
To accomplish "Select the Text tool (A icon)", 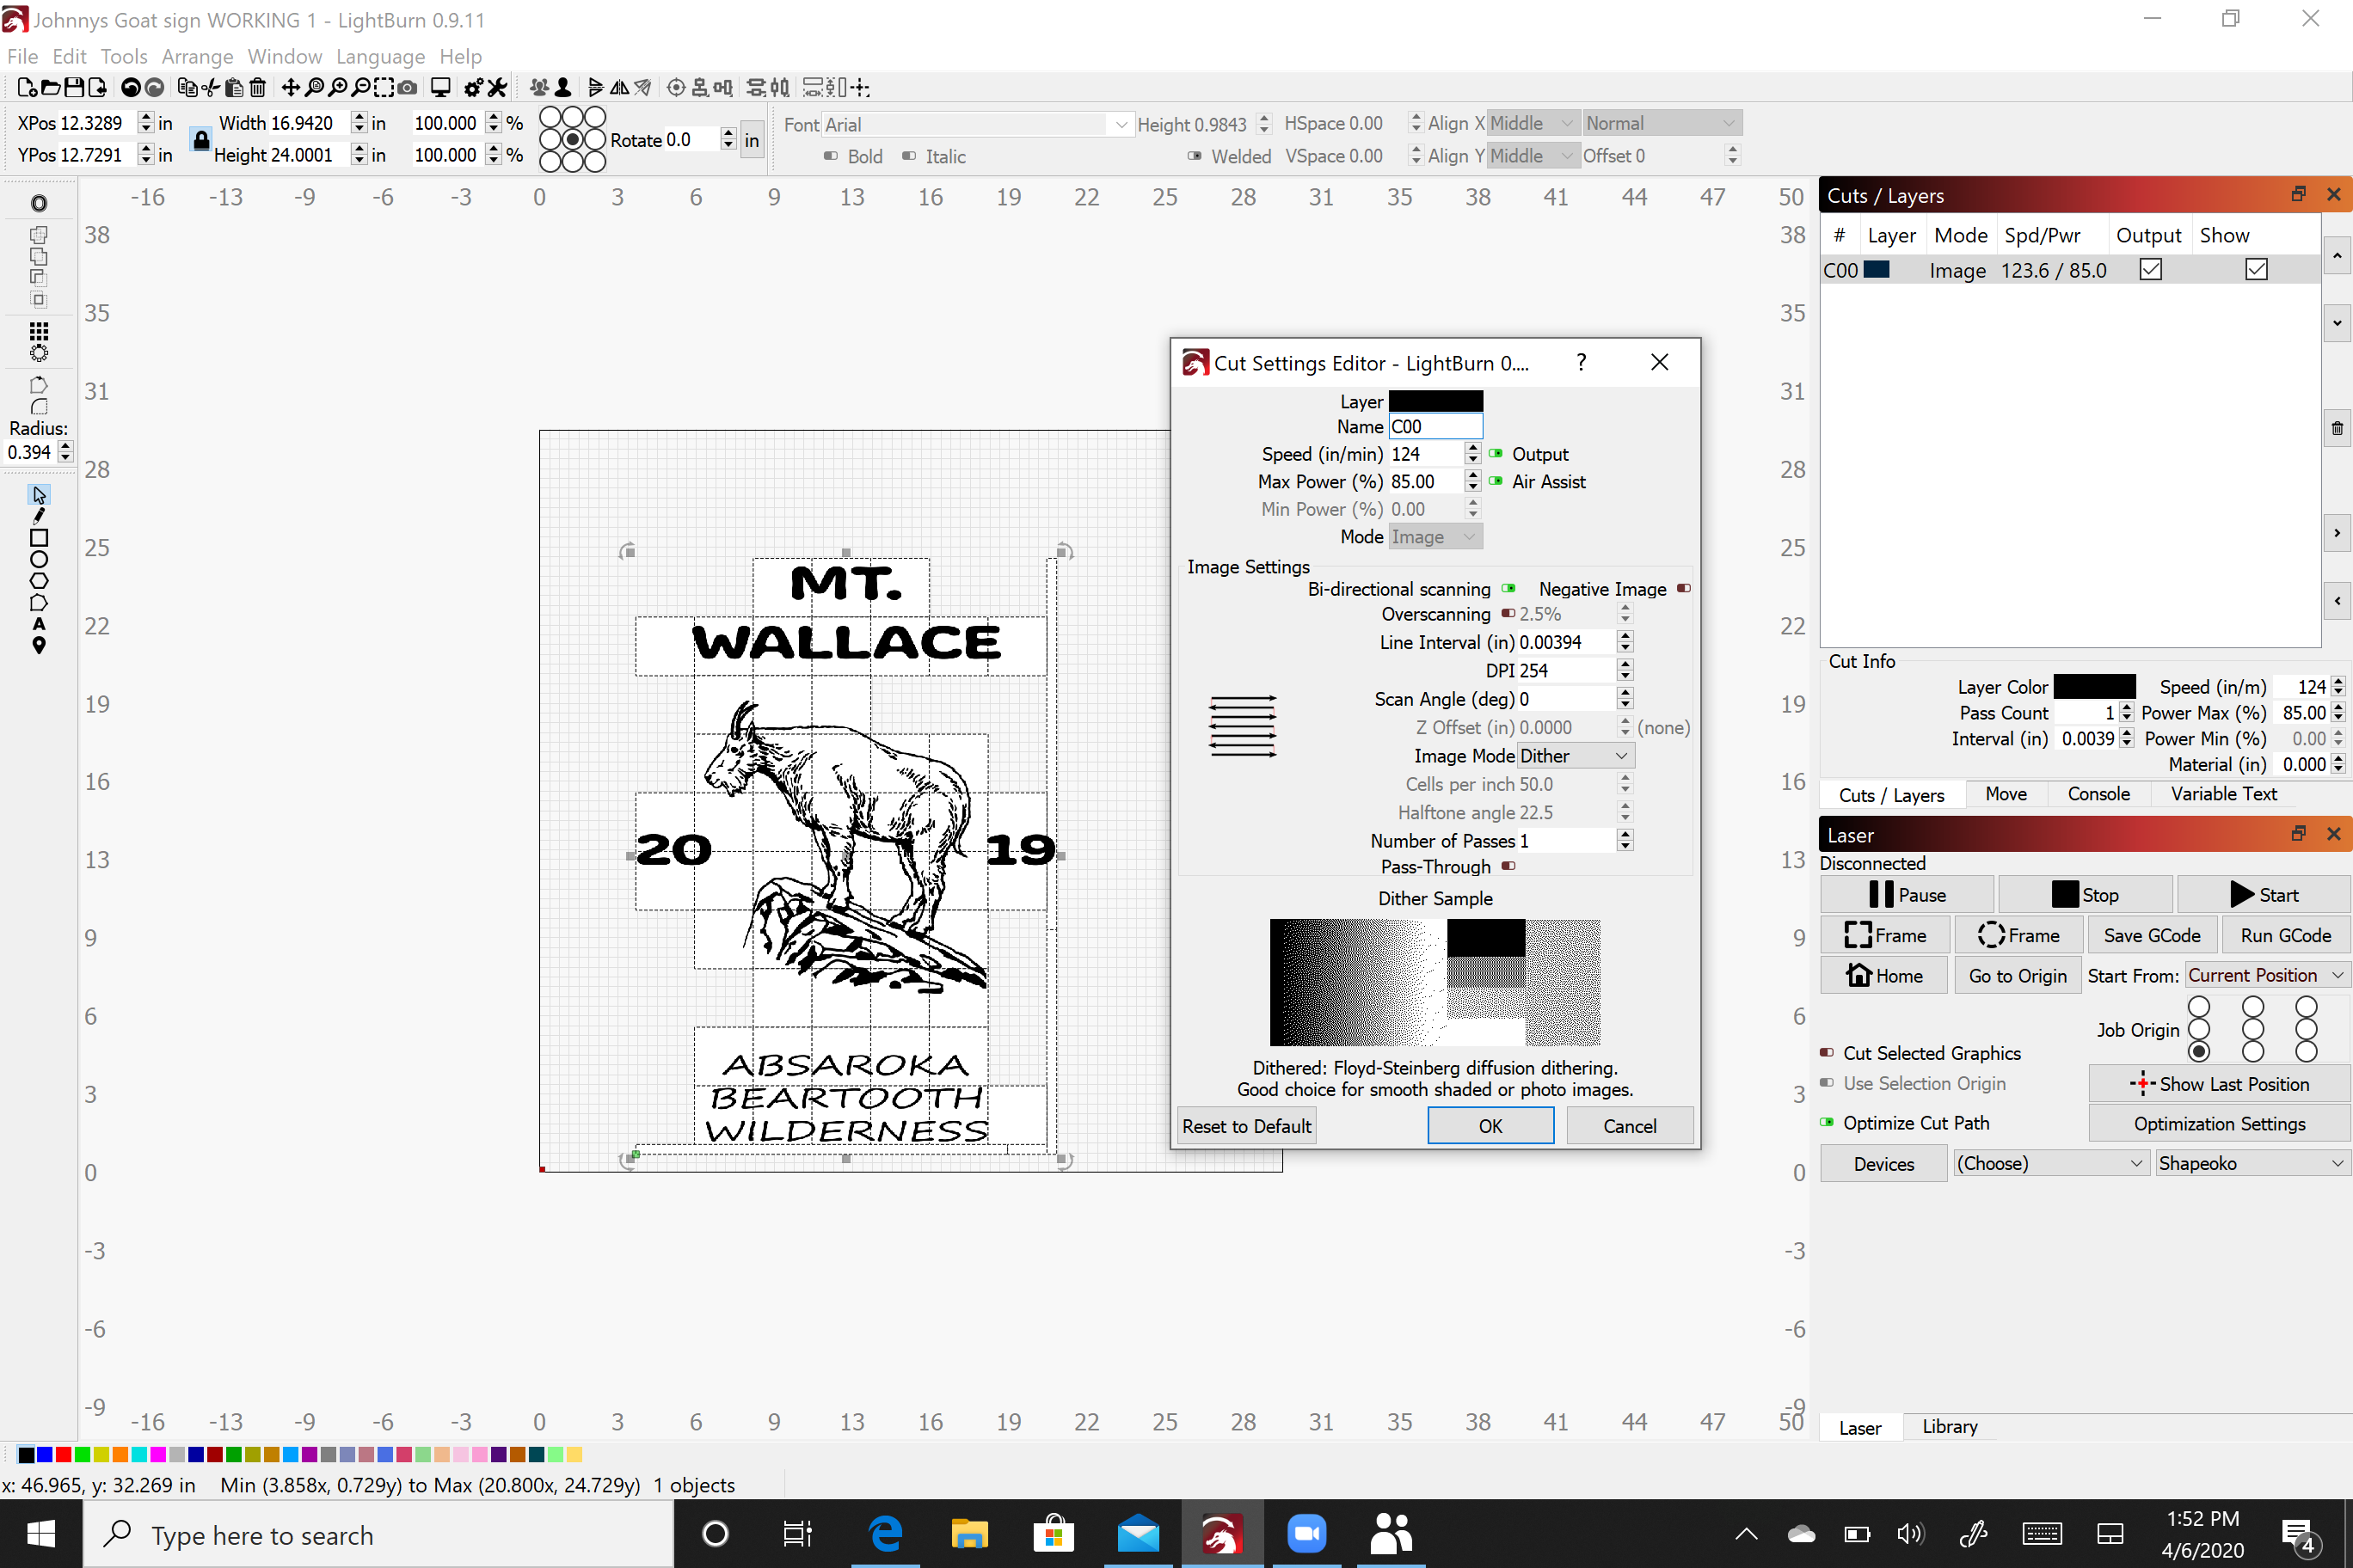I will [39, 624].
